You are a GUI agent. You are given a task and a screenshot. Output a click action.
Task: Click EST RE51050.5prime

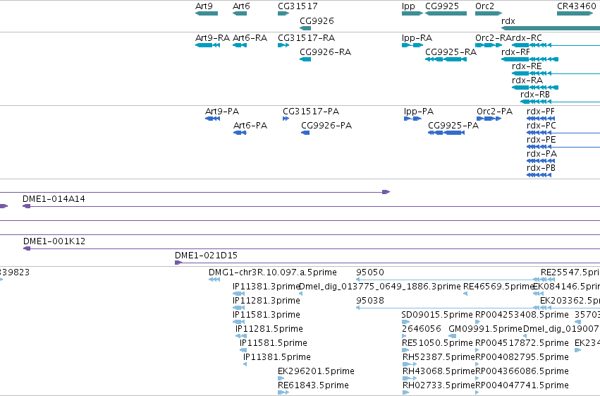(x=405, y=350)
